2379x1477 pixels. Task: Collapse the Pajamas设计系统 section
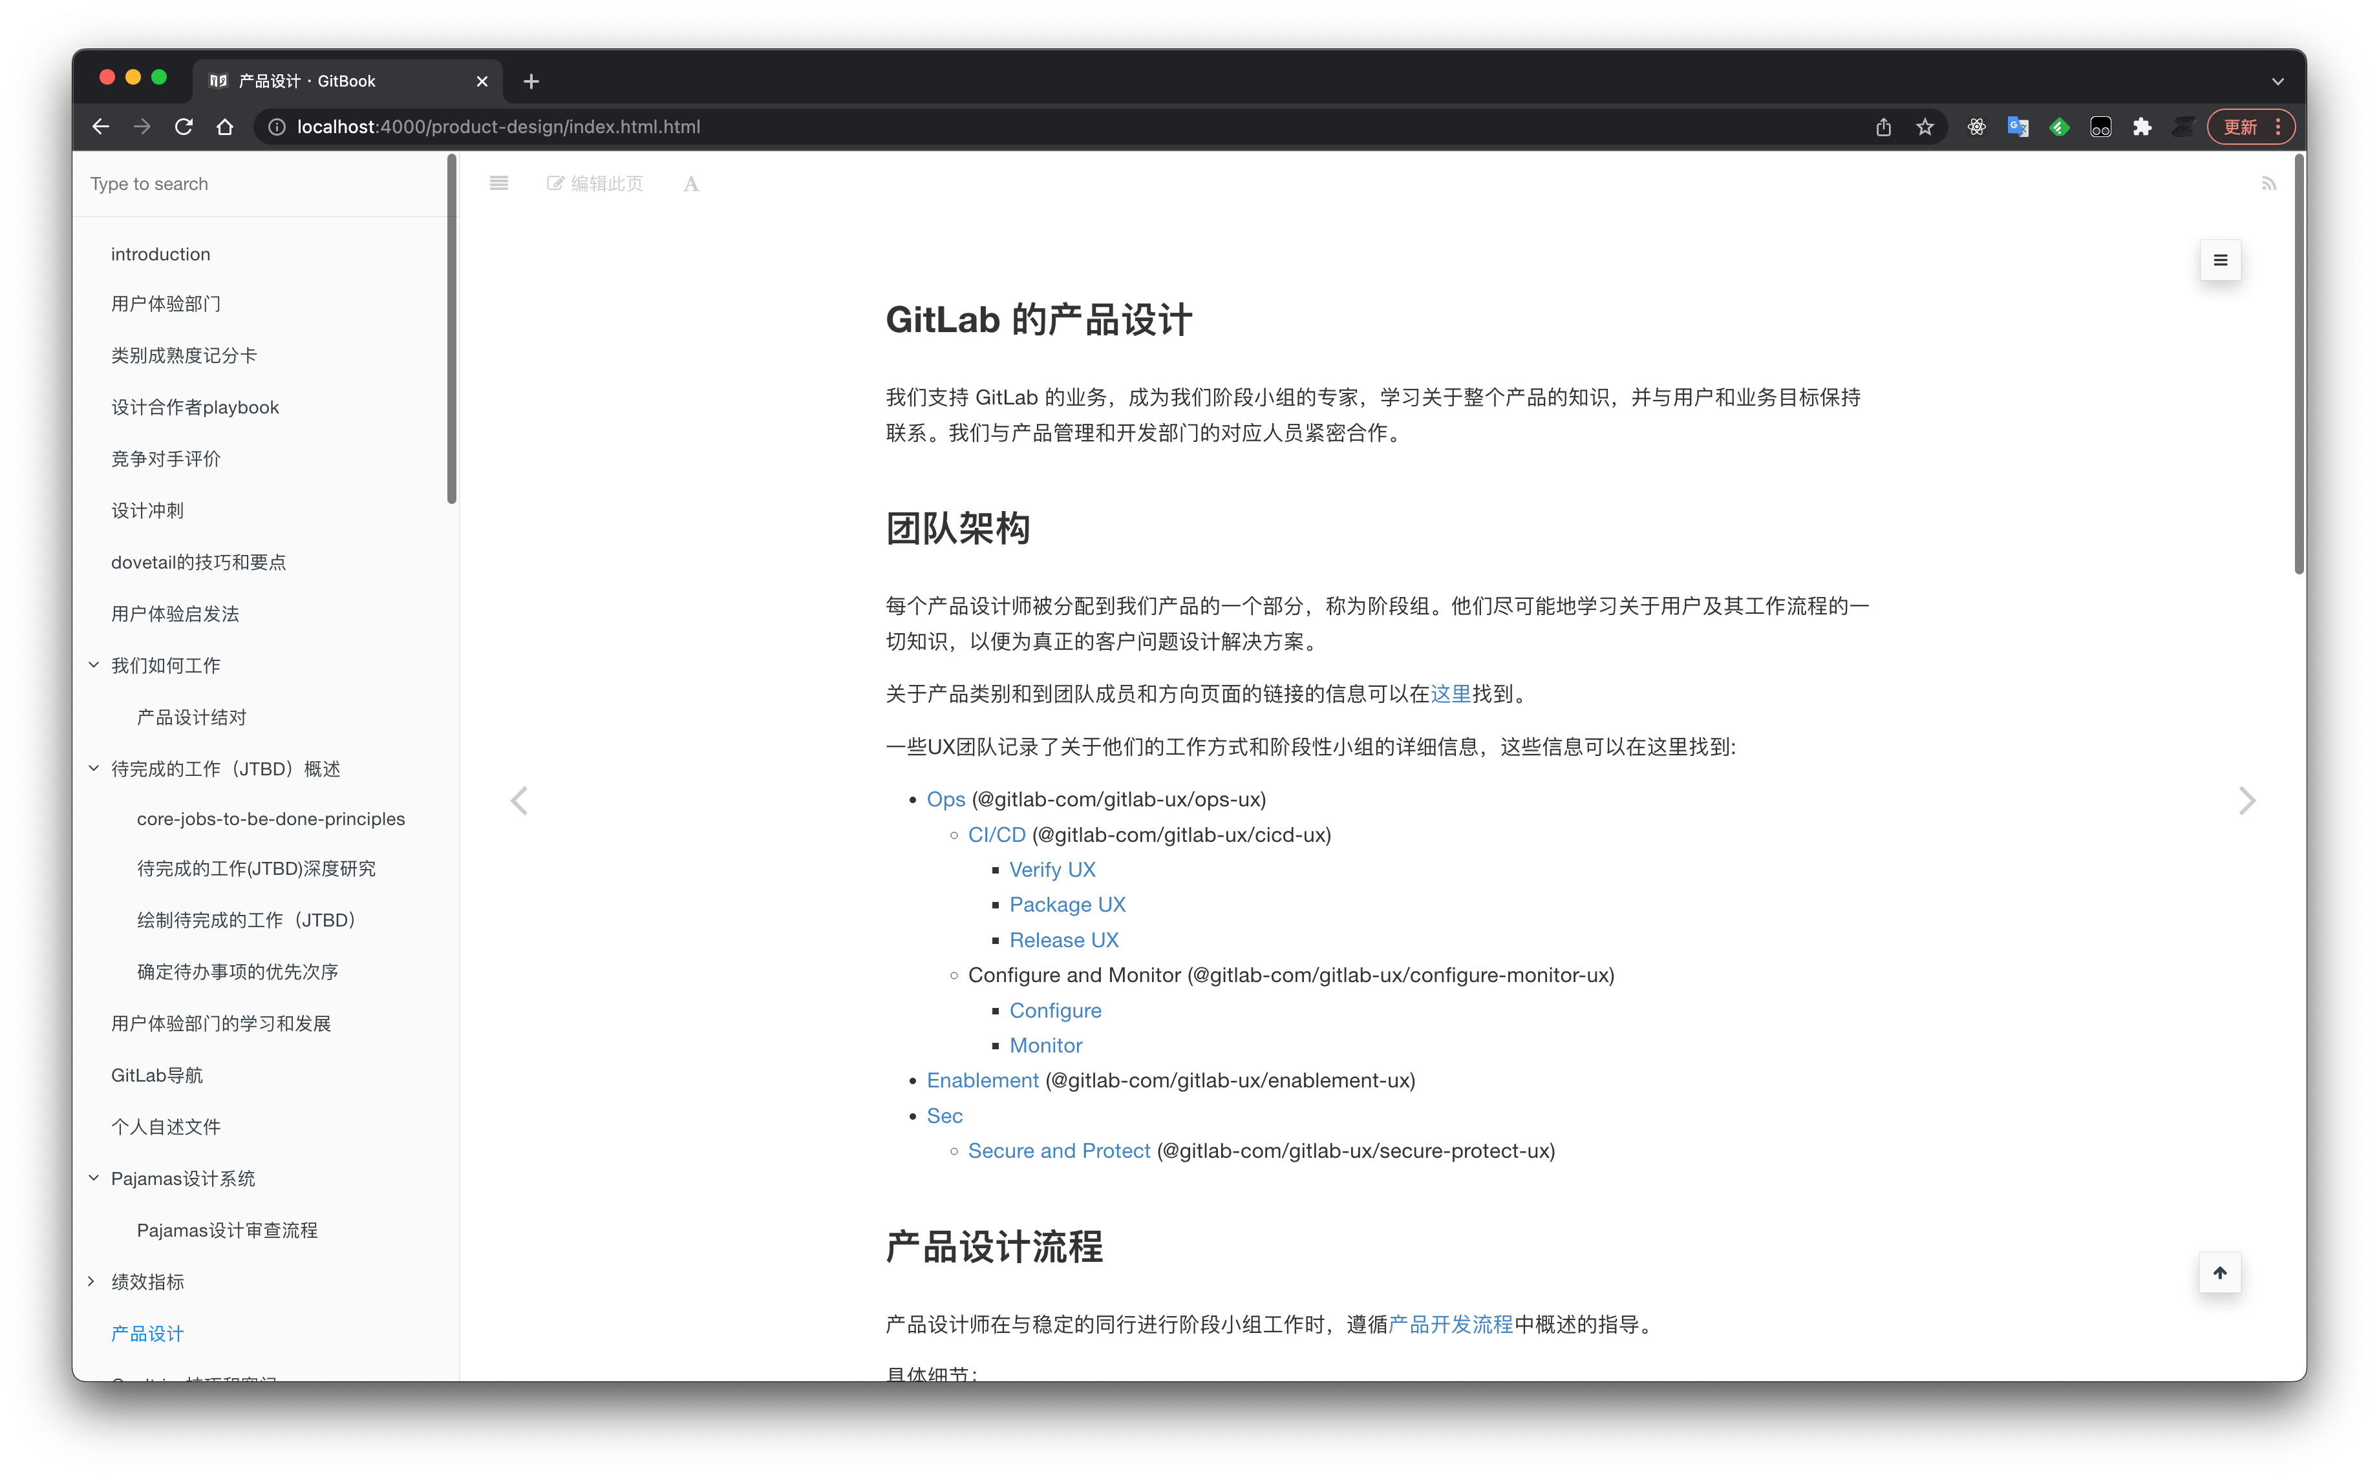click(x=93, y=1177)
